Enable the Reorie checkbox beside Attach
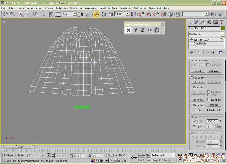 click(x=209, y=99)
